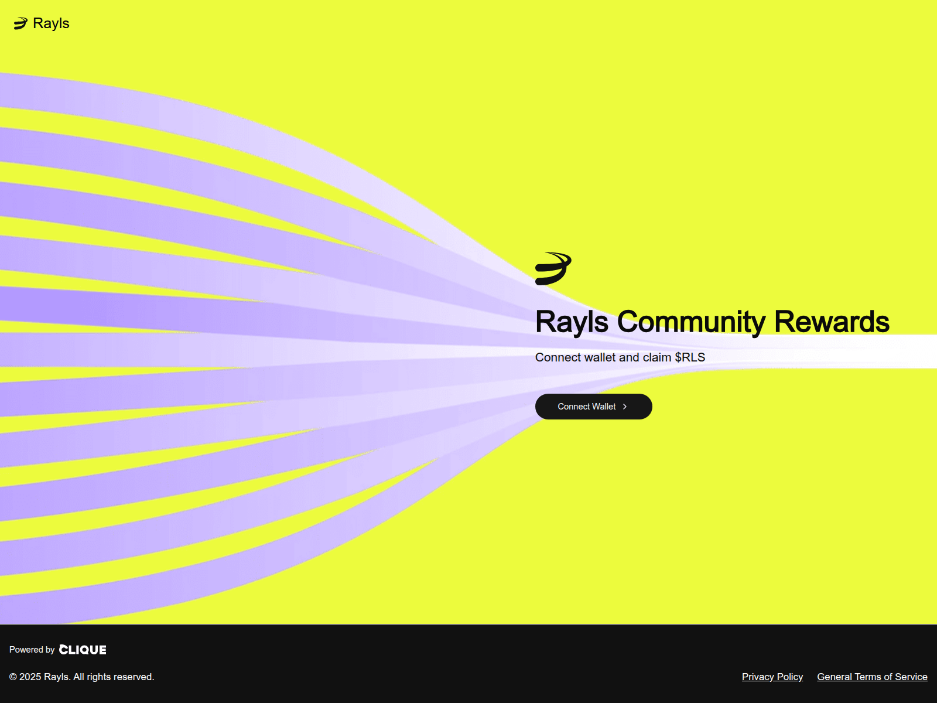This screenshot has width=937, height=703.
Task: Open the Privacy Policy link
Action: coord(772,677)
